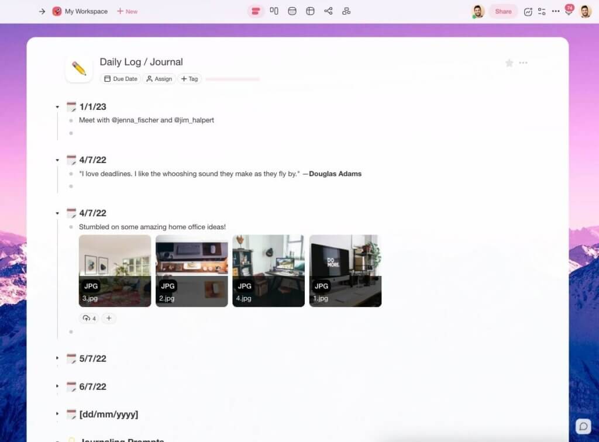Screen dimensions: 599x442
Task: Open the activity pulse icon near Share
Action: click(x=528, y=11)
